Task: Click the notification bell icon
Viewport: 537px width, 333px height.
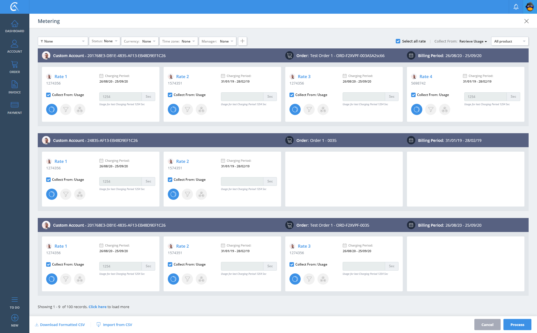Action: [516, 7]
